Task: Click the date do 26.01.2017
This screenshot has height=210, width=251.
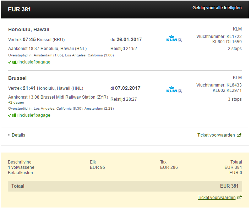Action: [126, 40]
